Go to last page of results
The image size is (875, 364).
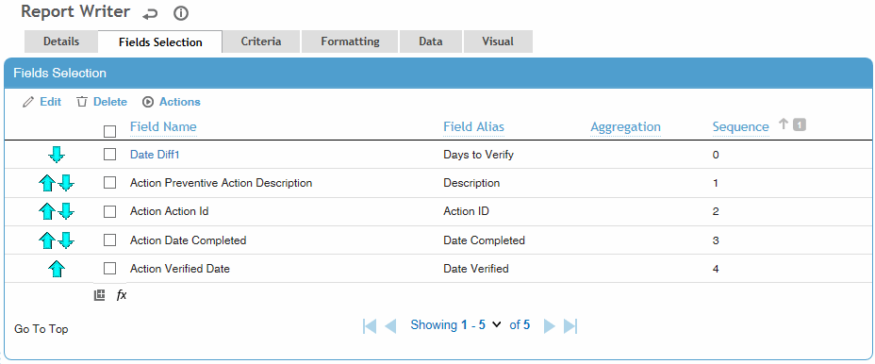570,325
